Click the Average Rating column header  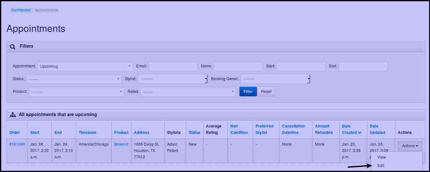click(214, 129)
